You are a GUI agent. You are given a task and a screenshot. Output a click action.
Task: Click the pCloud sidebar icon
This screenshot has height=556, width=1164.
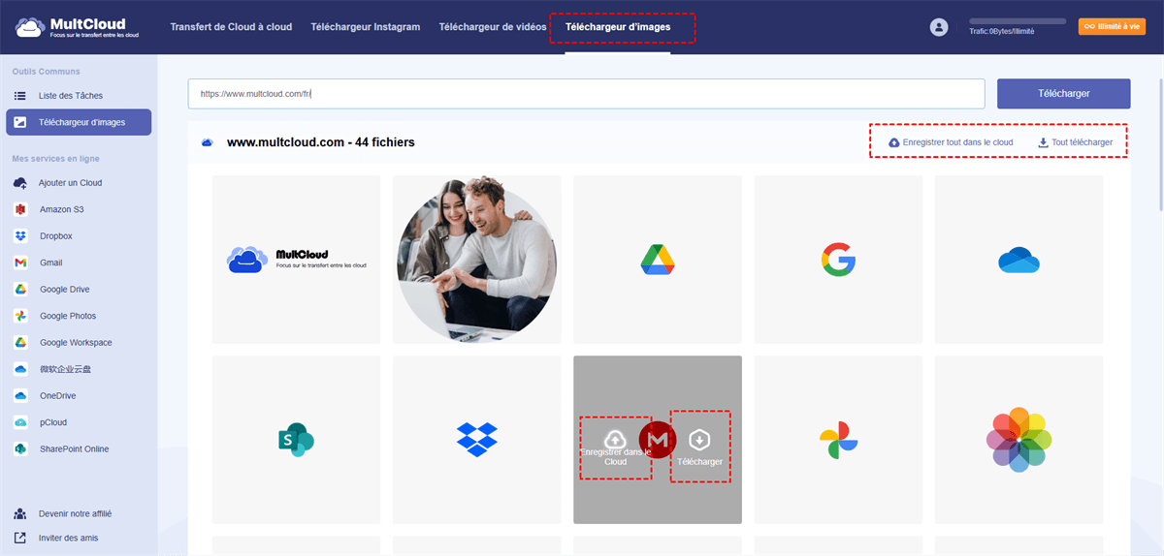pyautogui.click(x=19, y=422)
